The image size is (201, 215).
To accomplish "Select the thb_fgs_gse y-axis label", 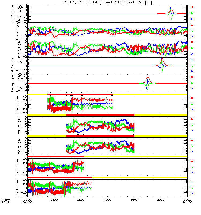I will click(17, 31).
